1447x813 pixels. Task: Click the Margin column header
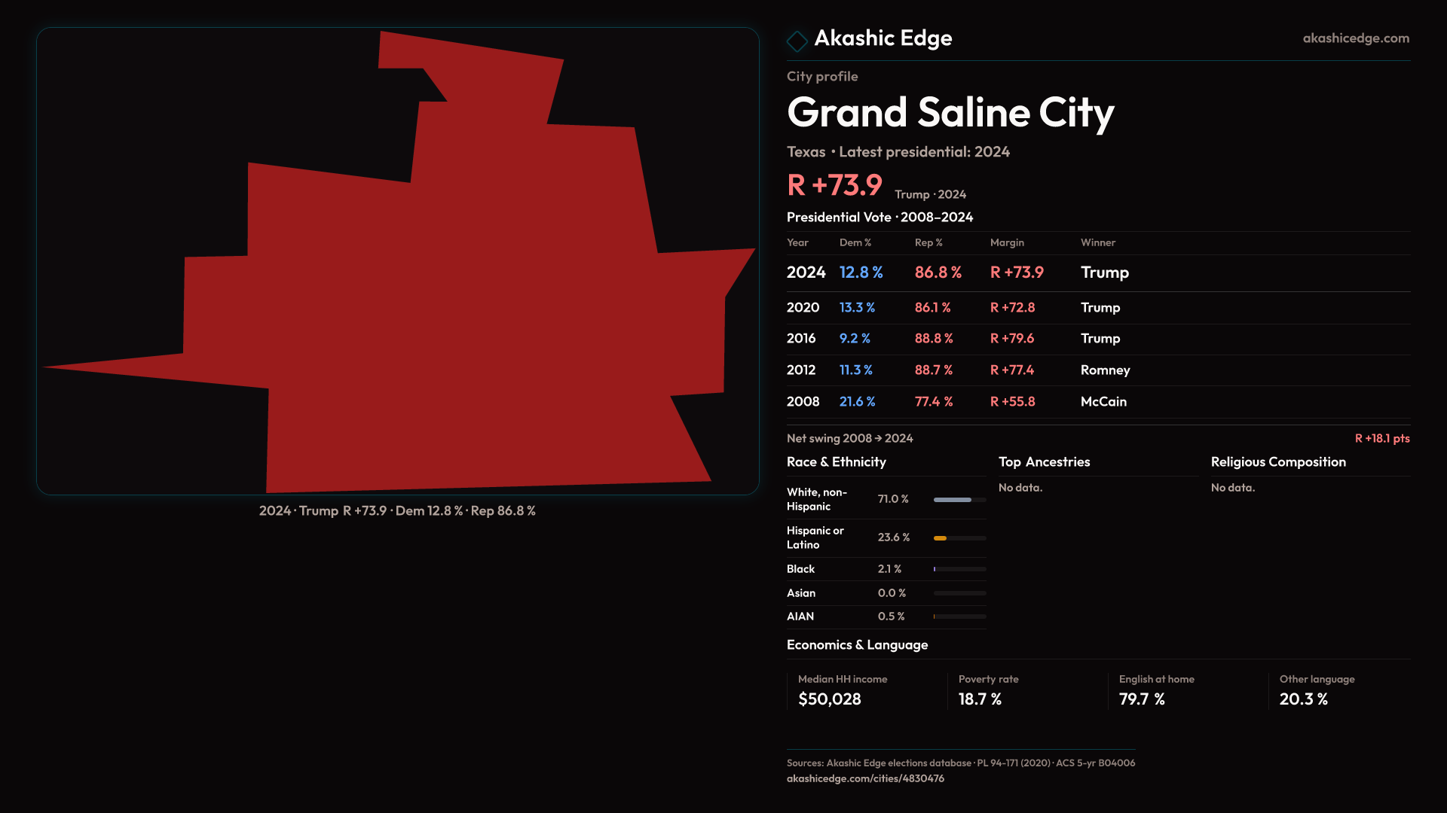click(x=1006, y=243)
